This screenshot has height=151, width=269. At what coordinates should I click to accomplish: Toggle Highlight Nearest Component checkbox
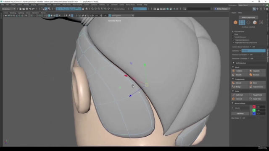click(233, 43)
